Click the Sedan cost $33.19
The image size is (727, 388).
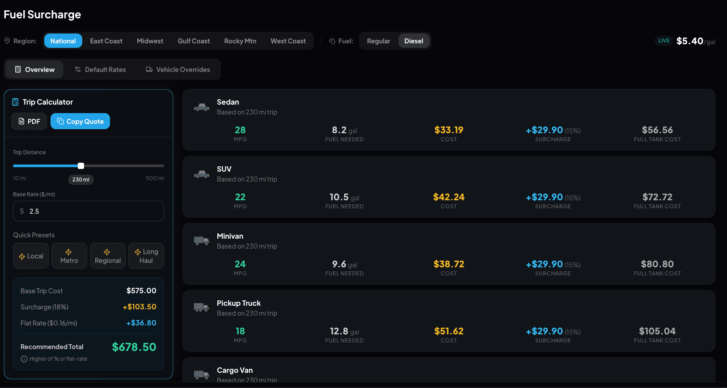point(449,130)
